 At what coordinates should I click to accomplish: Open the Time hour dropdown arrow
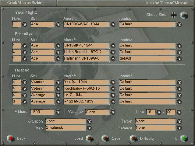(x=159, y=112)
